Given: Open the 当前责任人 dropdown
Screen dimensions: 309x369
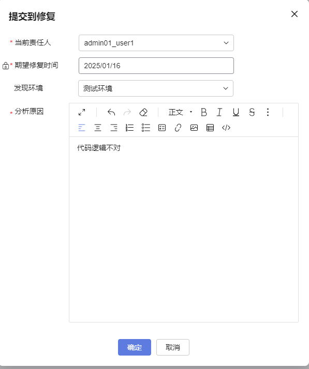Looking at the screenshot, I should (x=156, y=43).
